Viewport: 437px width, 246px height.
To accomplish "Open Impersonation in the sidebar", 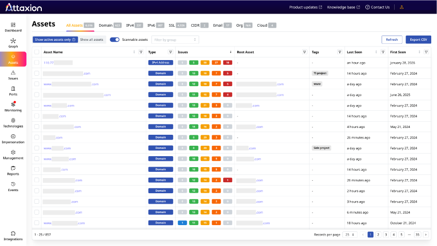I will coord(13,138).
